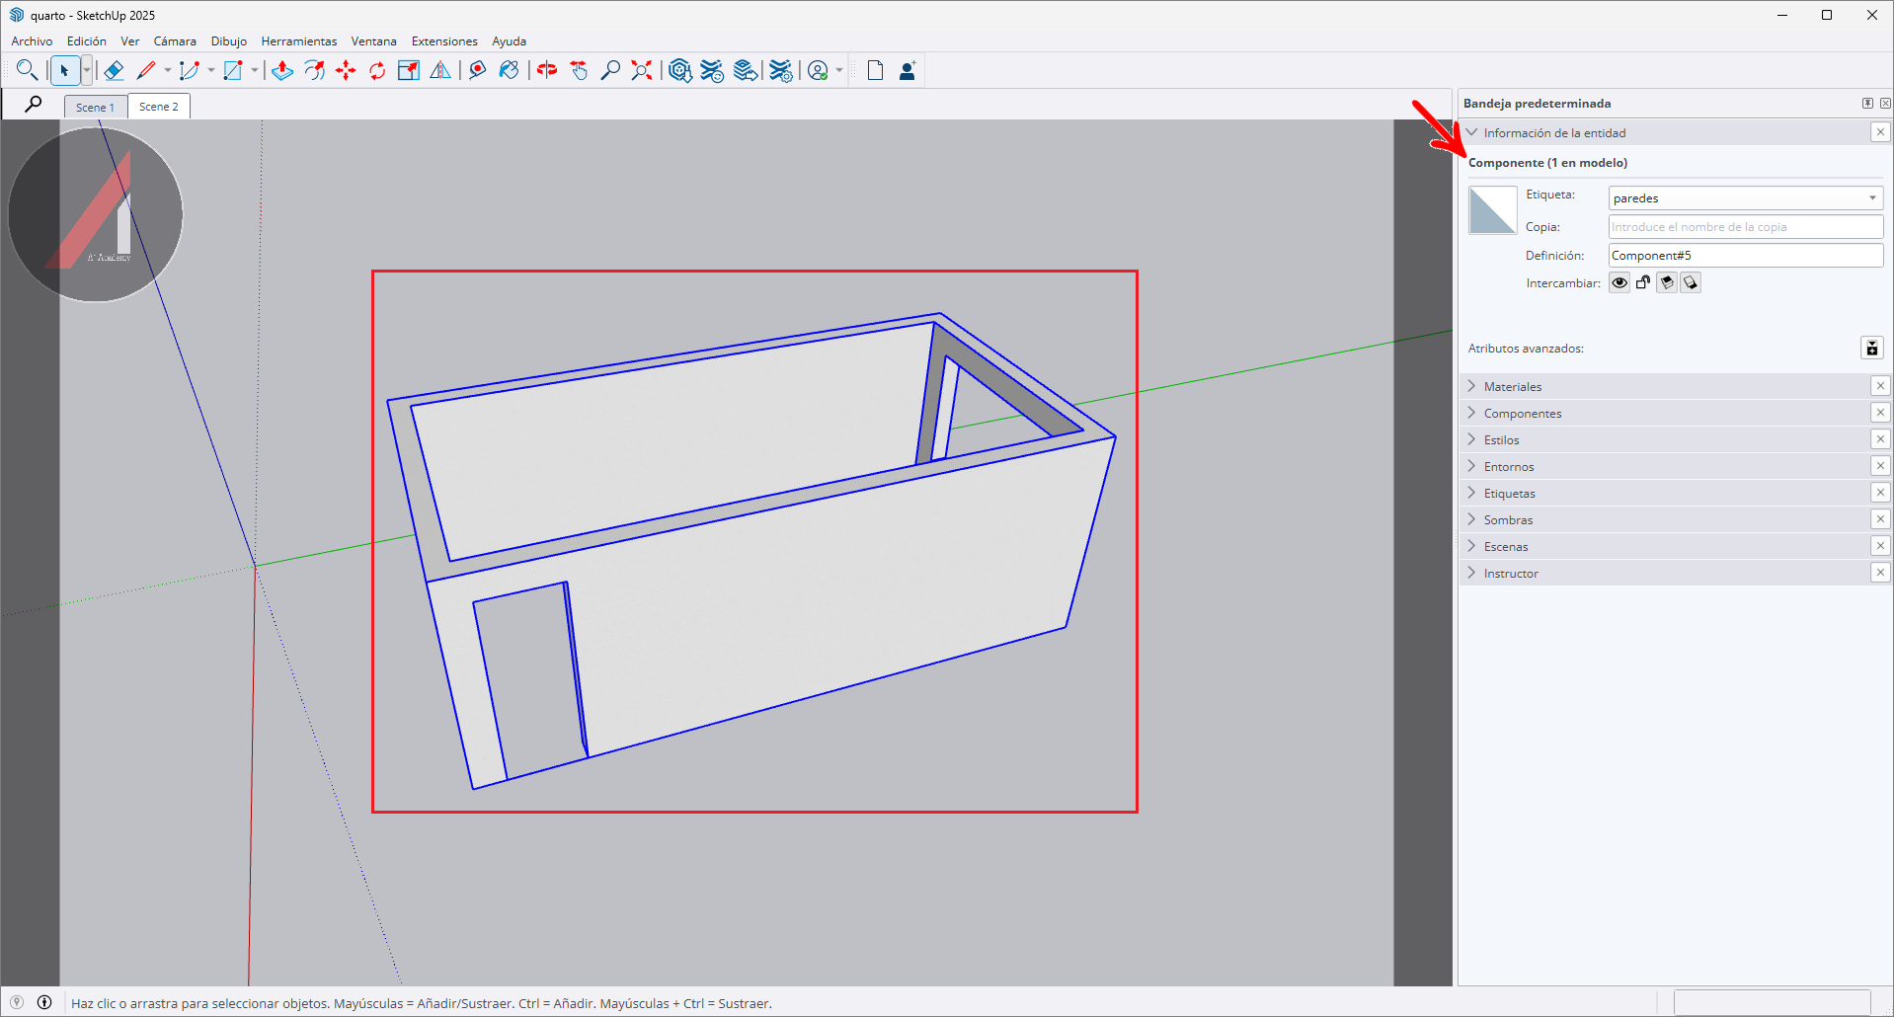Click the Definición Component#5 field
The image size is (1894, 1017).
[x=1746, y=256]
